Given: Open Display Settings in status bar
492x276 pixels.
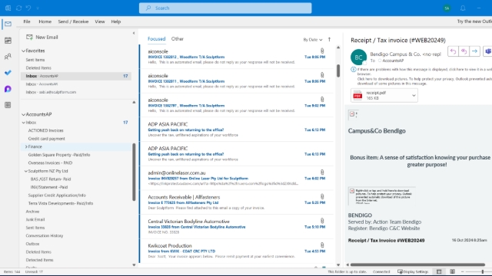Looking at the screenshot, I should click(413, 271).
